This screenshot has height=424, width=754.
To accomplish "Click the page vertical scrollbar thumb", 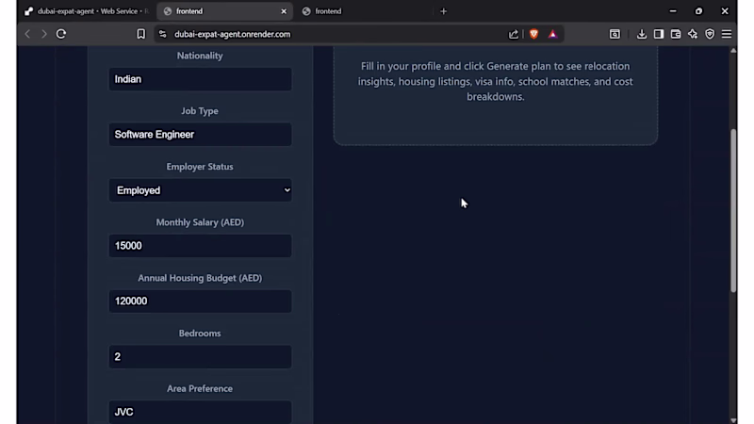I will [x=733, y=210].
